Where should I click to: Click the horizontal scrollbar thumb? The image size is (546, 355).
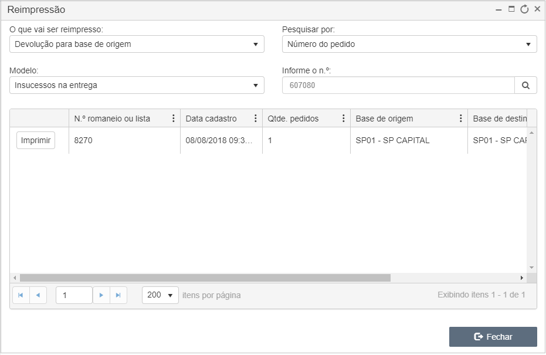205,278
